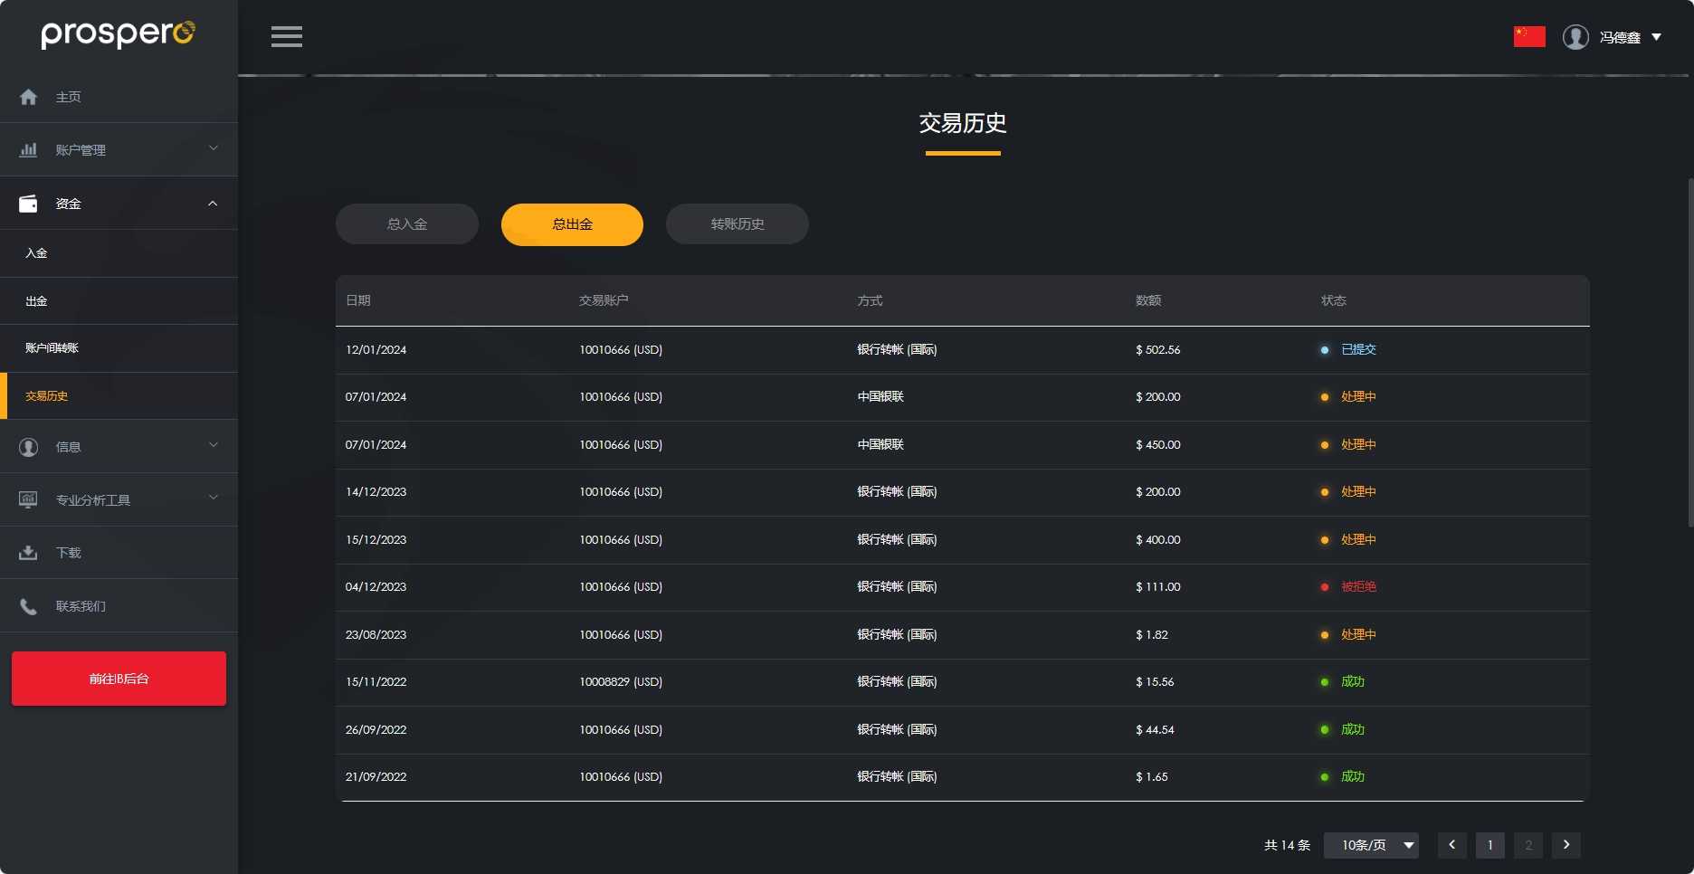Click the phone icon for 联系我们
The width and height of the screenshot is (1694, 874).
coord(29,606)
